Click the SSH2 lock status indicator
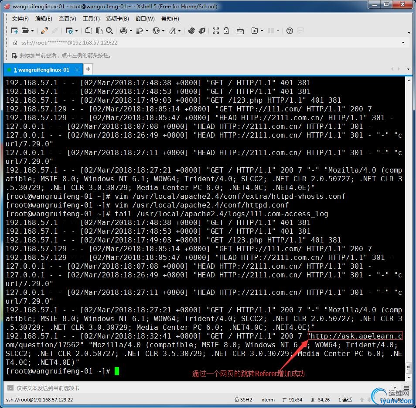Screen dimensions: 416x408 point(244,400)
